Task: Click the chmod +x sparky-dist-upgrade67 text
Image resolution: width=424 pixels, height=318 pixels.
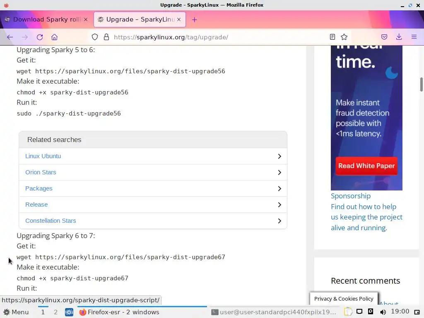Action: tap(72, 278)
